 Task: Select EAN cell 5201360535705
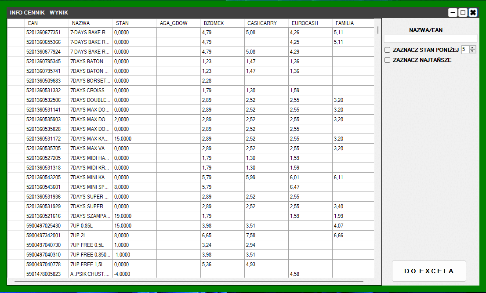tap(47, 148)
